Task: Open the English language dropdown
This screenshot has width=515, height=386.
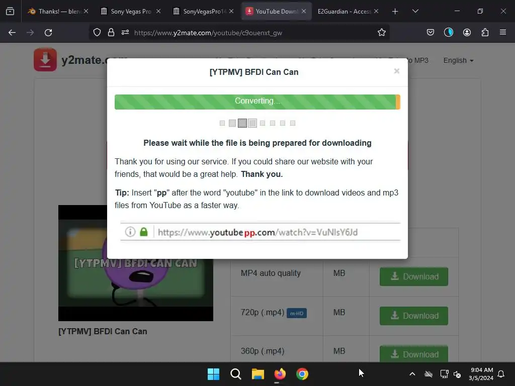Action: 458,60
